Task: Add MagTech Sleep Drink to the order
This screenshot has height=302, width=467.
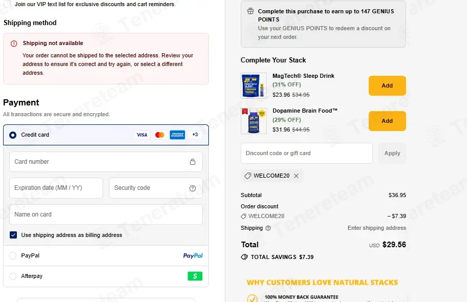Action: (x=387, y=86)
